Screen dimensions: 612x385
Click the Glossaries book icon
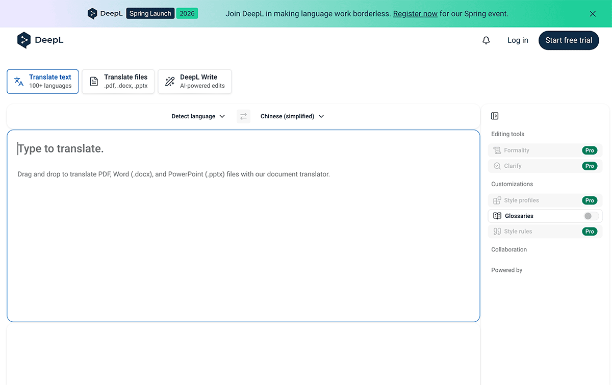(497, 216)
